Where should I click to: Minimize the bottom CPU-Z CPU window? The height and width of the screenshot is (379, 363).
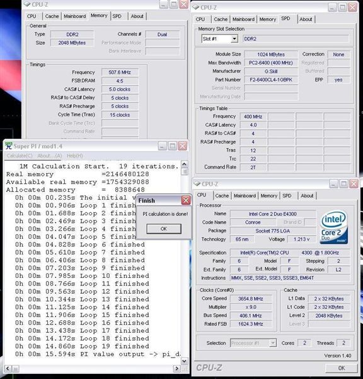333,184
